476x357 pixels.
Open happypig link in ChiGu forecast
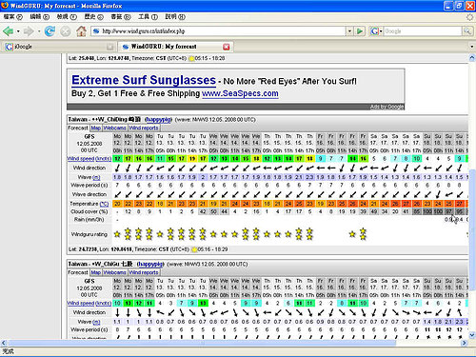click(x=150, y=264)
